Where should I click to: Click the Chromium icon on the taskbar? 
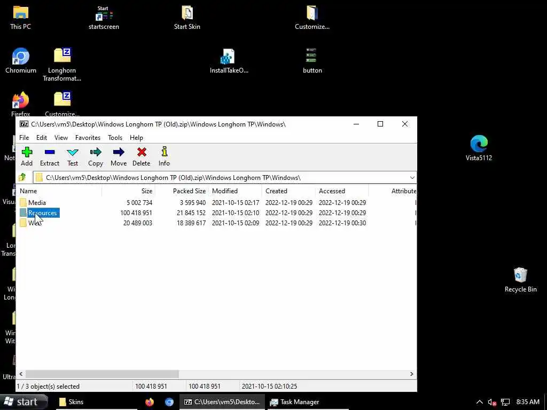click(169, 402)
